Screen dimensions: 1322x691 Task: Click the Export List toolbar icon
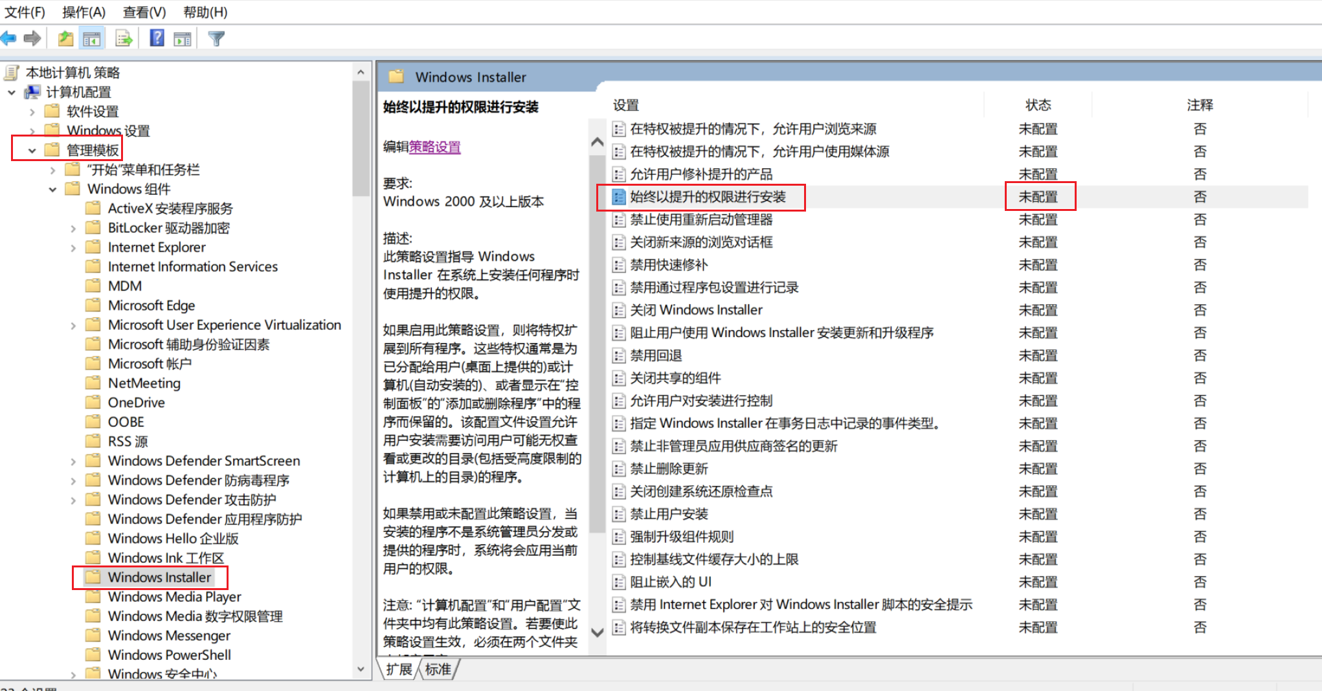coord(124,39)
